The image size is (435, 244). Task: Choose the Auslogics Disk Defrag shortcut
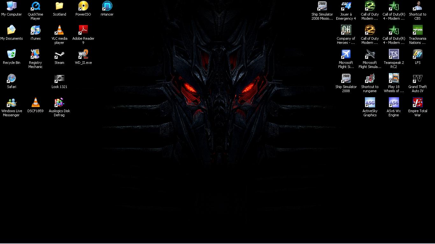click(x=59, y=103)
